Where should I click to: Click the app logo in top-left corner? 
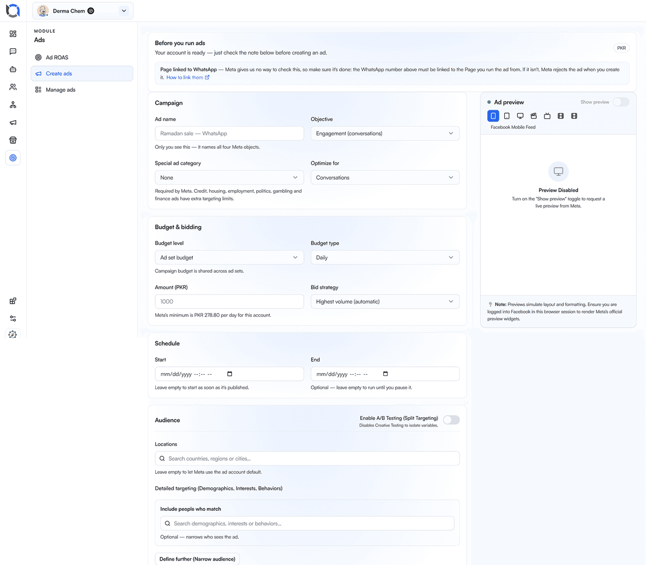[13, 11]
